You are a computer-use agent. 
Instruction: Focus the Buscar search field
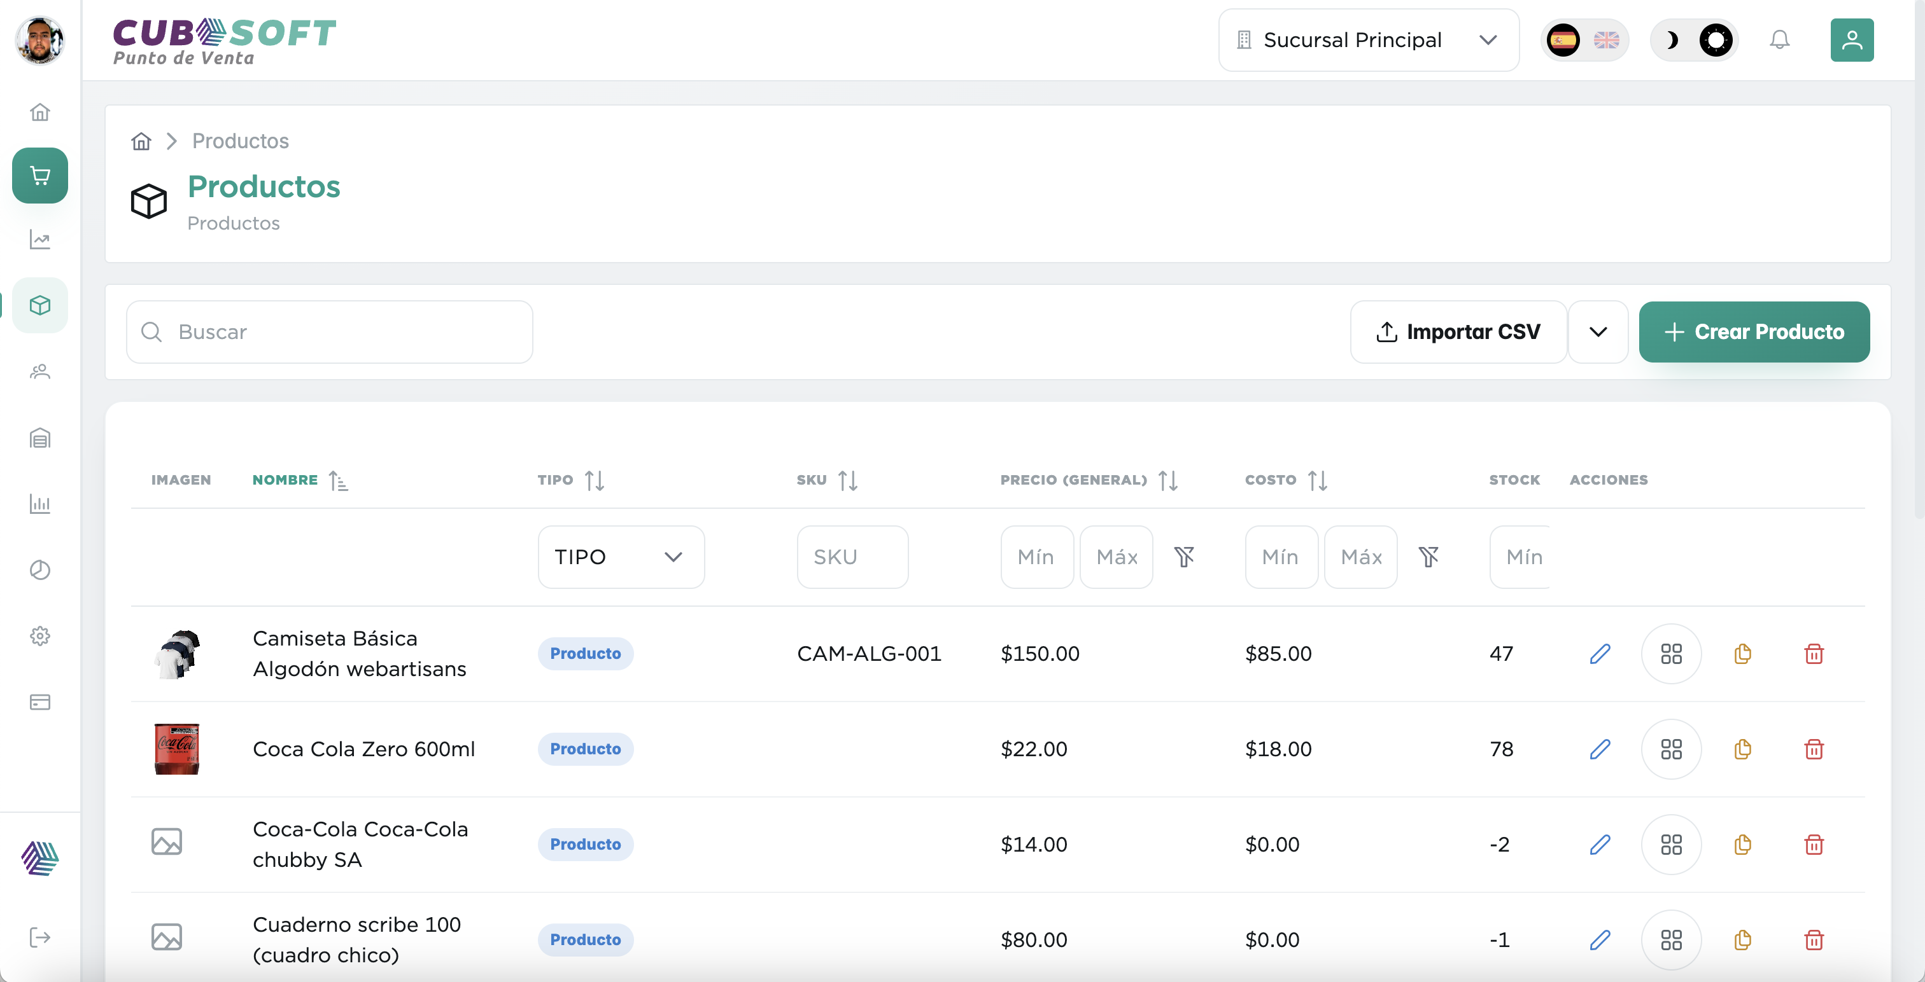pos(330,332)
